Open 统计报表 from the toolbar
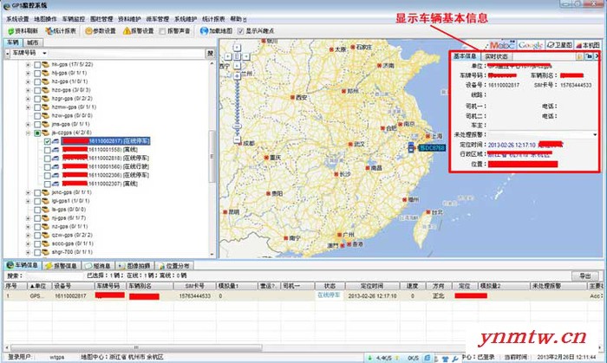Image resolution: width=607 pixels, height=363 pixels. coord(61,31)
